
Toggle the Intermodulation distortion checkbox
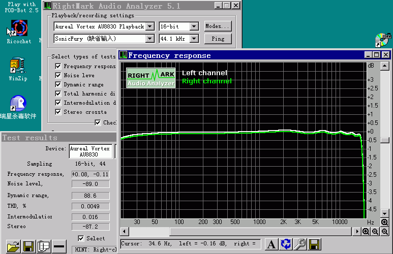pyautogui.click(x=58, y=103)
